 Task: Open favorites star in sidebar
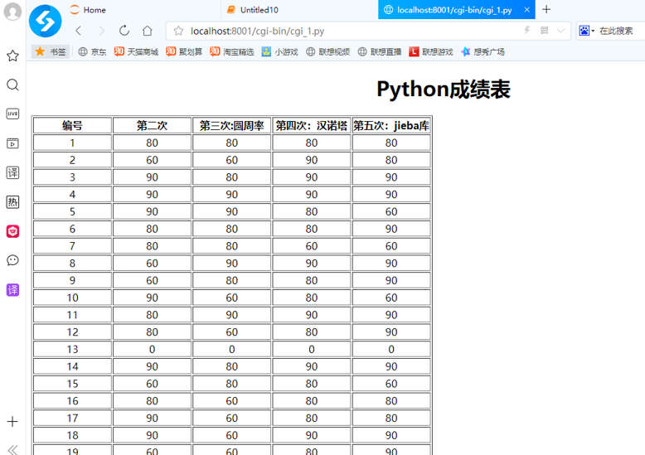click(x=12, y=56)
